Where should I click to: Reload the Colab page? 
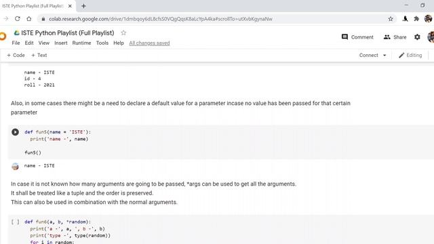pyautogui.click(x=18, y=19)
